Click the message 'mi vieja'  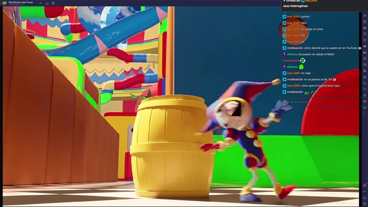(x=306, y=73)
